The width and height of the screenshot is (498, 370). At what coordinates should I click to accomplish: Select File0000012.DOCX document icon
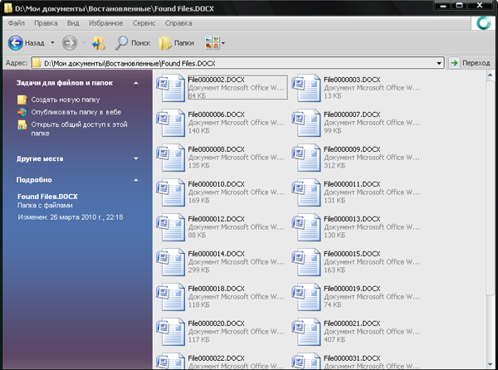click(171, 227)
